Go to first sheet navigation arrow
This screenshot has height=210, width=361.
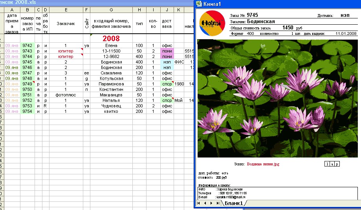(x=198, y=203)
